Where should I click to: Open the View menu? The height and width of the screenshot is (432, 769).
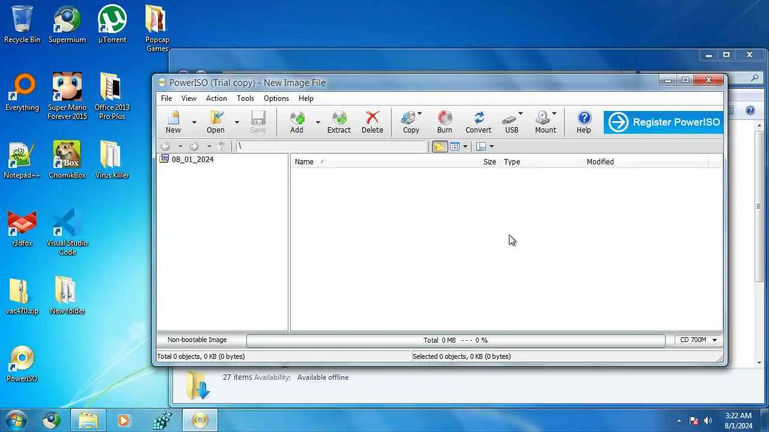coord(189,98)
